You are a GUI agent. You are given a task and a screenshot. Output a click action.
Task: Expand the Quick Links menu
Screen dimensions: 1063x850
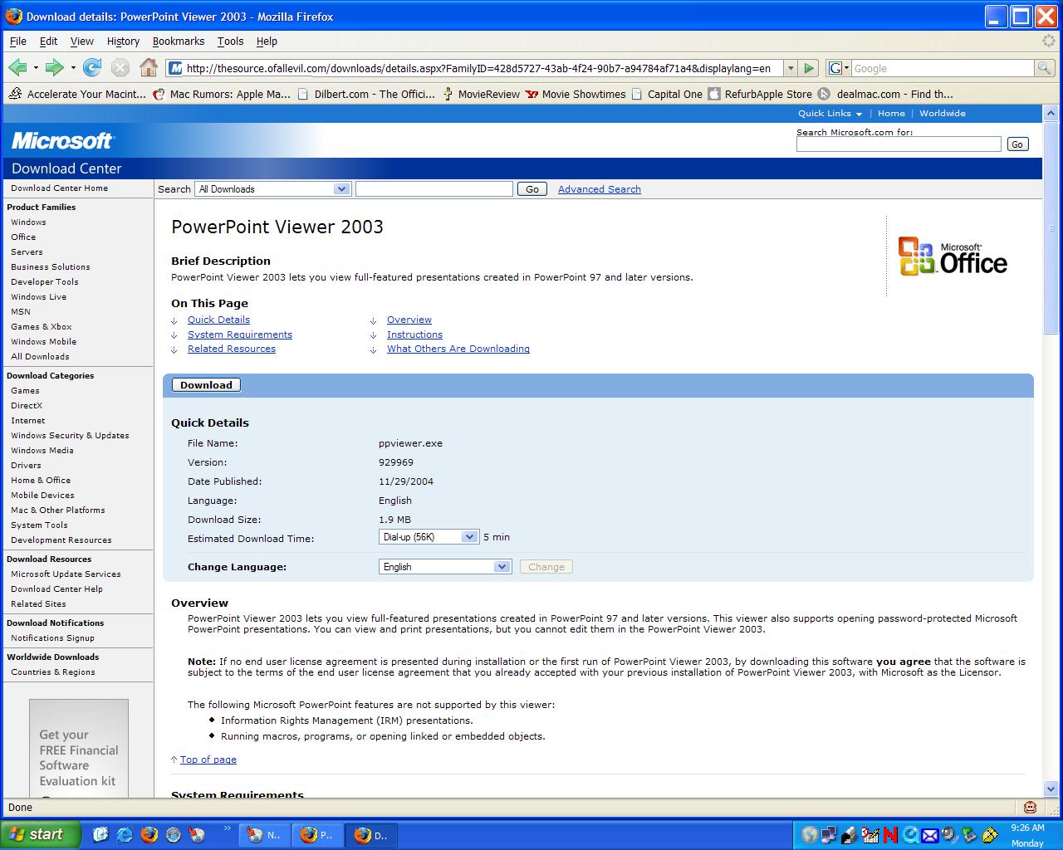coord(830,114)
